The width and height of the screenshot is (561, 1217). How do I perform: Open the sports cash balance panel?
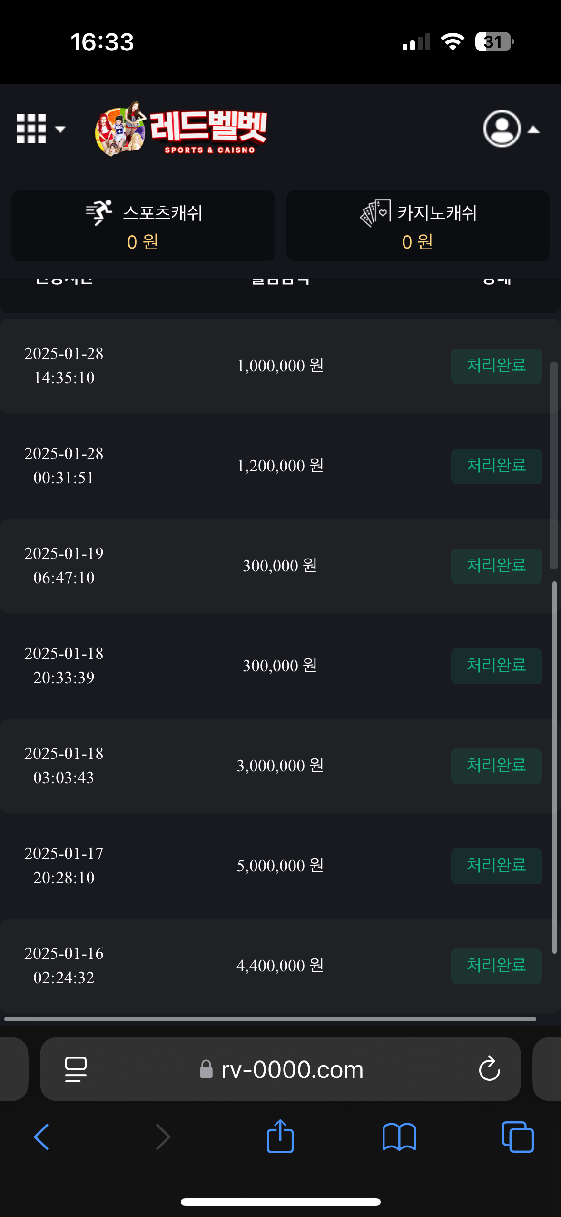pyautogui.click(x=143, y=226)
